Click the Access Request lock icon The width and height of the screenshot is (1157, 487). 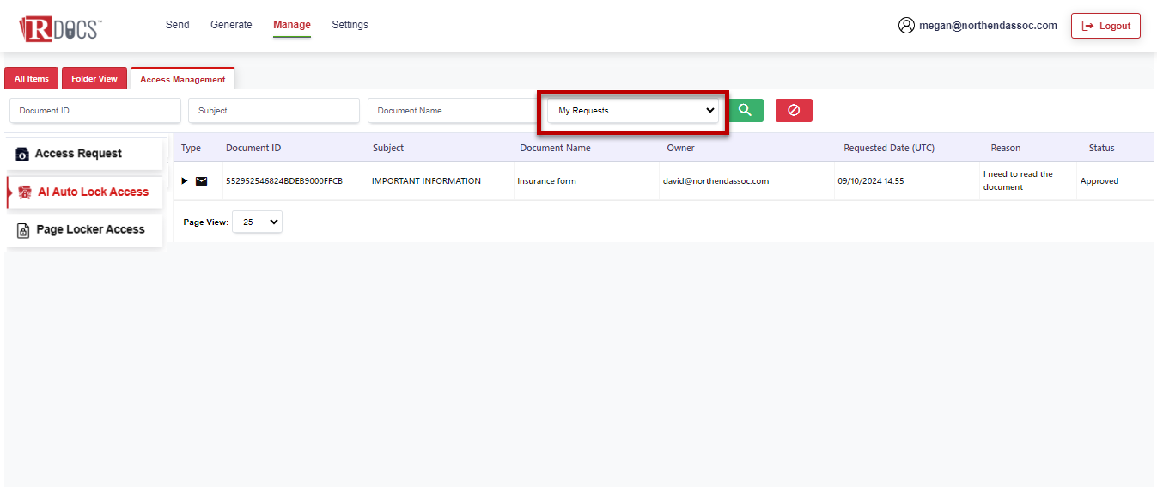click(23, 155)
